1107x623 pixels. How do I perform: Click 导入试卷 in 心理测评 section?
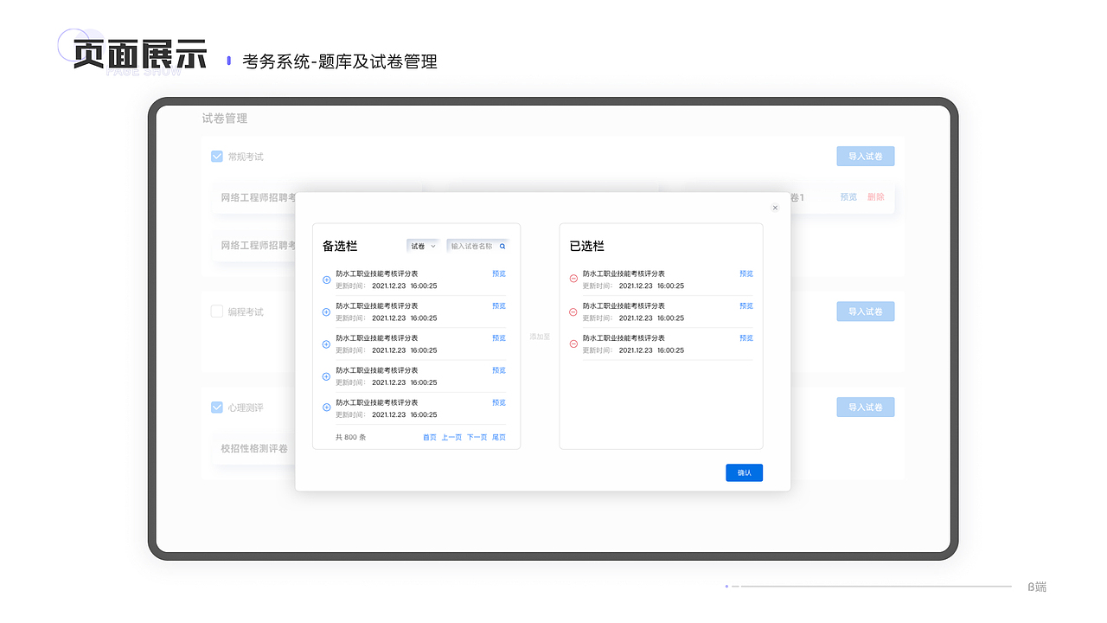coord(866,407)
